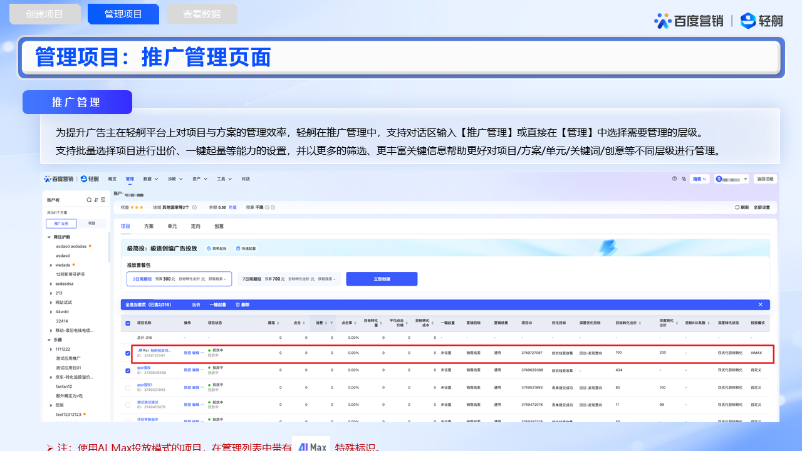
Task: Collapse the 乐器 tree node
Action: 49,340
